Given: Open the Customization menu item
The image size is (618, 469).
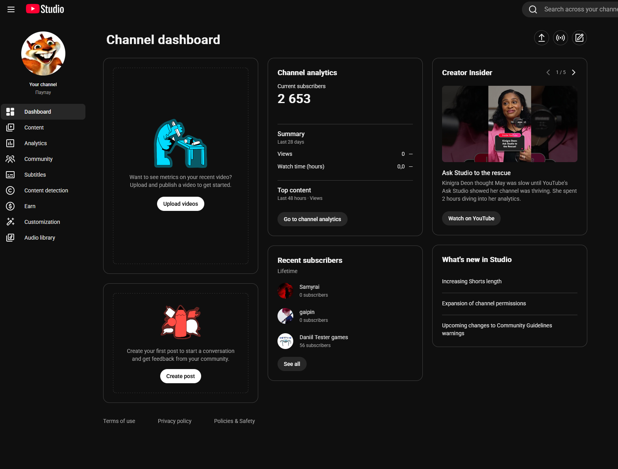Looking at the screenshot, I should (43, 222).
